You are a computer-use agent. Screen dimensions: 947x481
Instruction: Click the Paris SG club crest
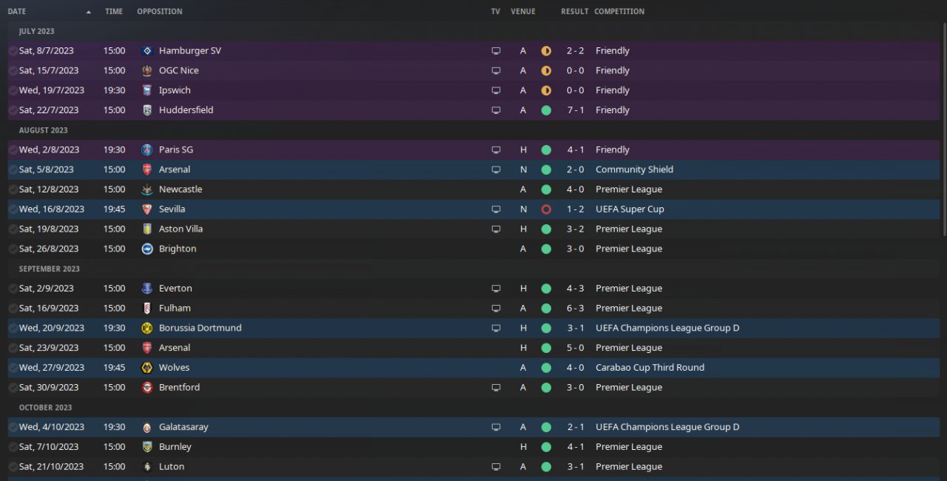[x=147, y=149]
